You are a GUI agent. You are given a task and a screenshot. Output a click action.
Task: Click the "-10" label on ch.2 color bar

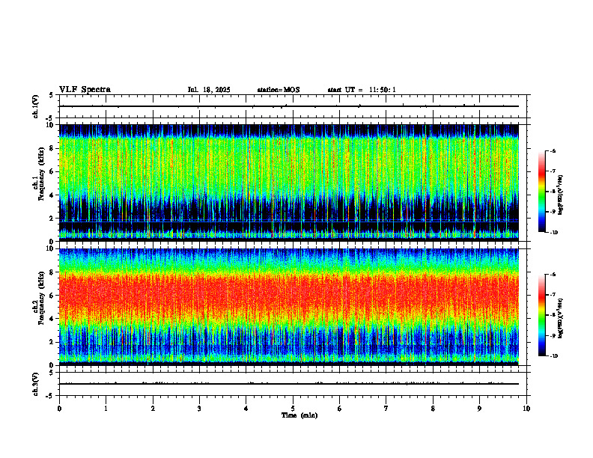point(553,356)
